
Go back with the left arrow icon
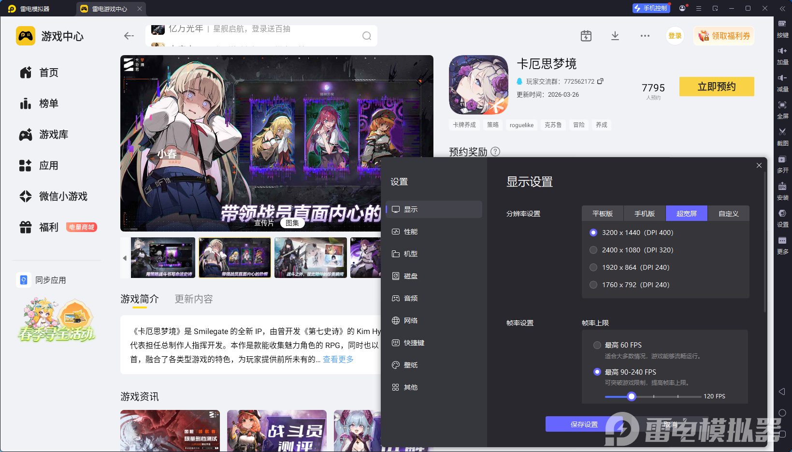pyautogui.click(x=129, y=36)
